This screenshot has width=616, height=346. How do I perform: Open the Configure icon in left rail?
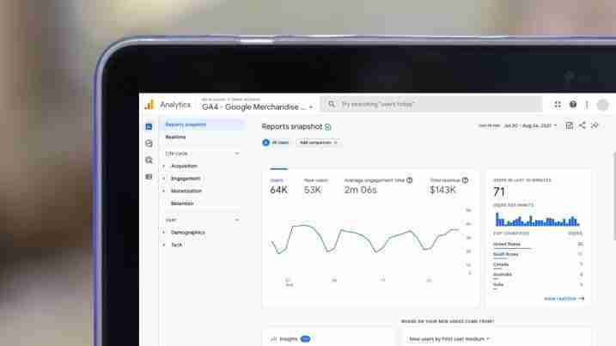149,177
